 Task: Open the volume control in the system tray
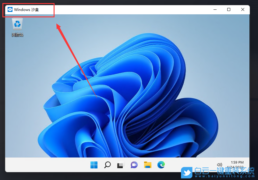point(219,164)
